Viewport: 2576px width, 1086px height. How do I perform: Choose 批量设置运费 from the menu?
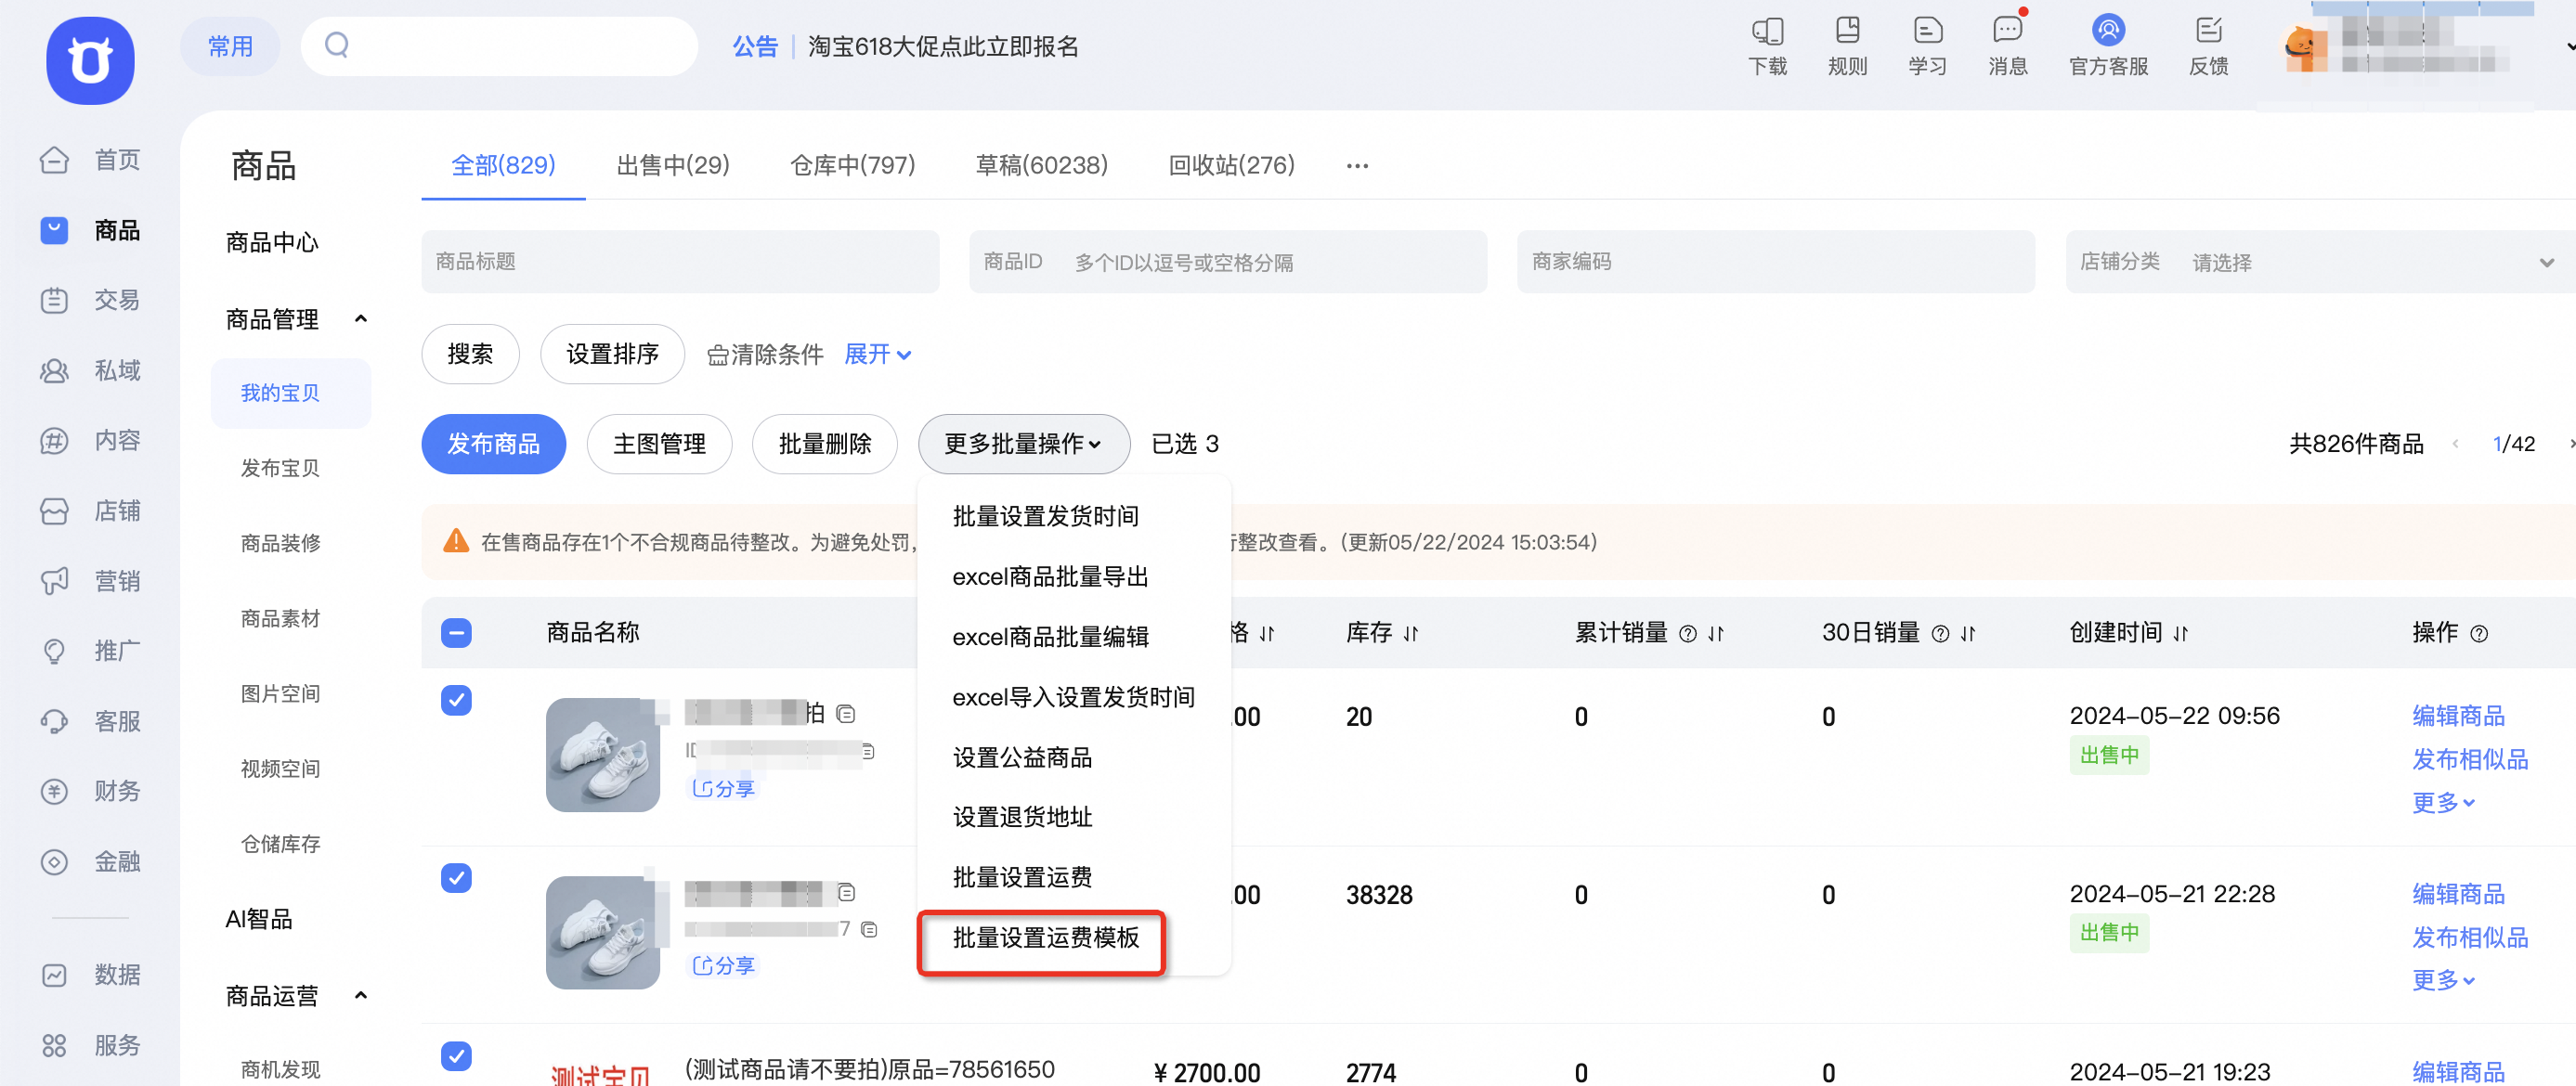point(1022,876)
